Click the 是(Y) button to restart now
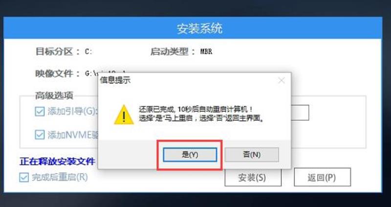The height and width of the screenshot is (207, 391). (x=190, y=155)
